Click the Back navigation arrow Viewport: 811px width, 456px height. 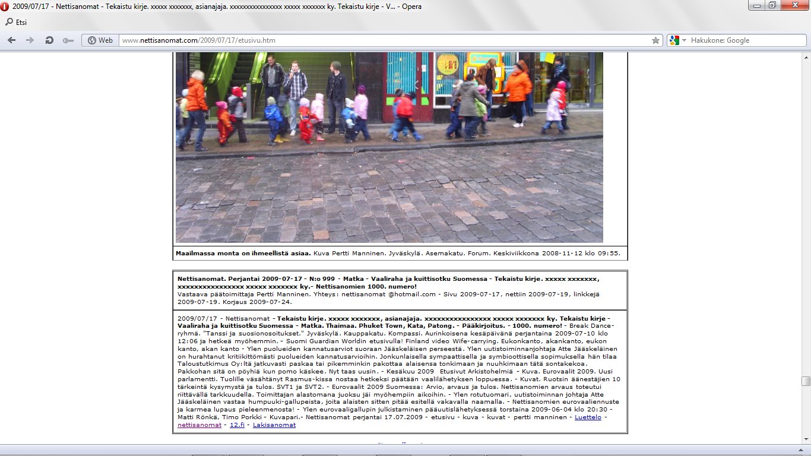(12, 40)
